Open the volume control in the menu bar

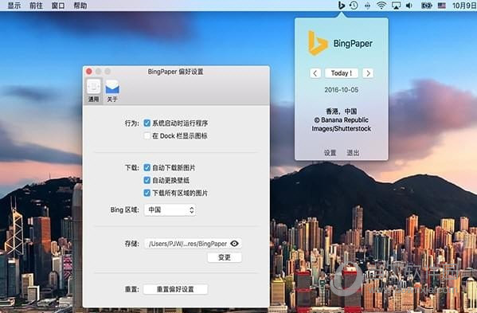click(x=409, y=5)
